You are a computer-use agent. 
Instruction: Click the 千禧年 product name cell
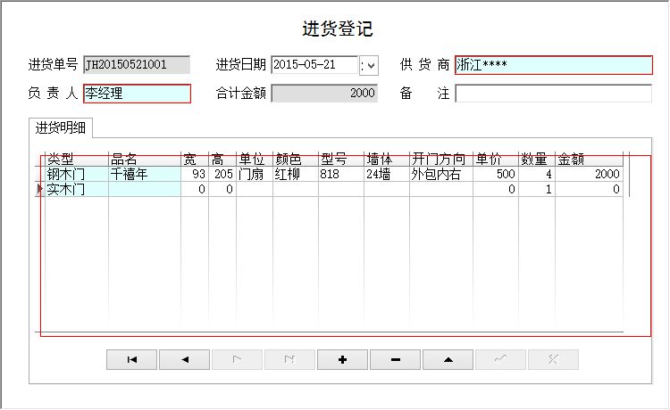click(x=143, y=175)
